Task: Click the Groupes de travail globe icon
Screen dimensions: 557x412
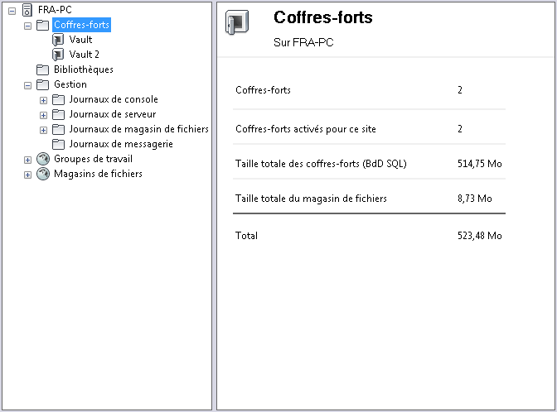Action: pos(43,159)
